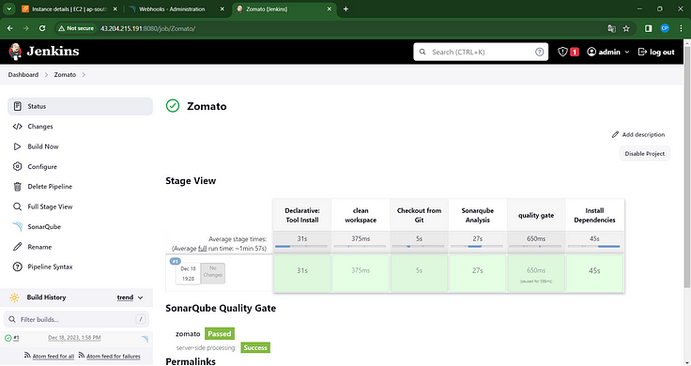
Task: Click the Disable Project button
Action: (x=645, y=154)
